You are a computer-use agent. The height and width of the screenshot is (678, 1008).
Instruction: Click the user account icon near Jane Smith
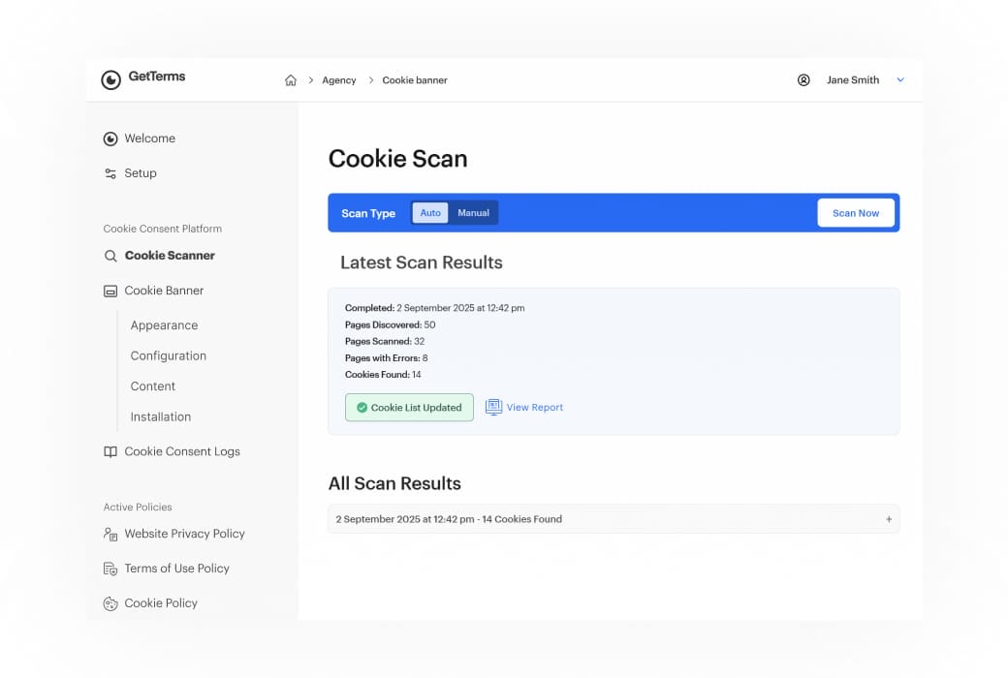pyautogui.click(x=803, y=80)
